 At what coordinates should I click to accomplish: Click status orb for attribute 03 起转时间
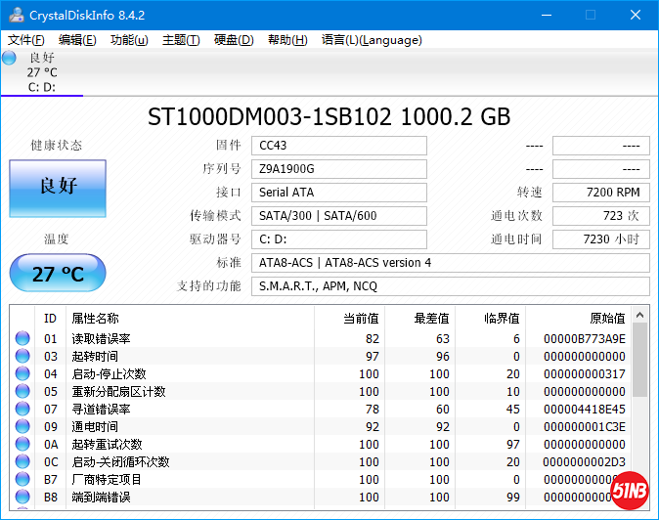[x=22, y=357]
